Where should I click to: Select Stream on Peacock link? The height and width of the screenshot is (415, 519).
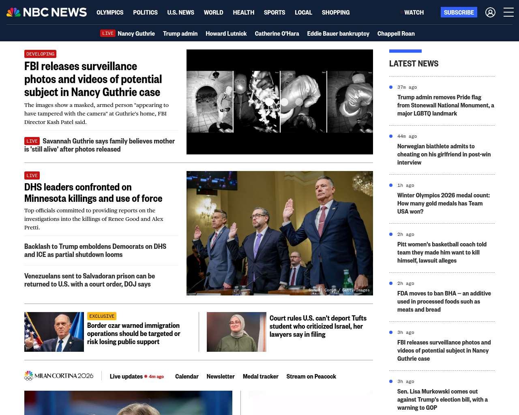click(311, 376)
